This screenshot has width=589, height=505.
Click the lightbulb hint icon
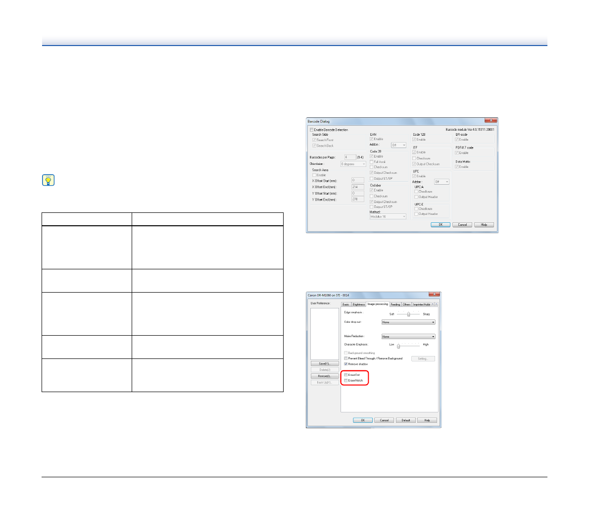click(x=48, y=181)
